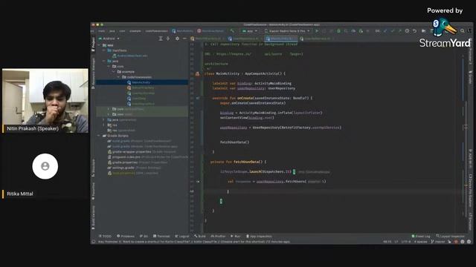Start debugging with the bug icon
Image resolution: width=476 pixels, height=267 pixels.
coord(338,31)
